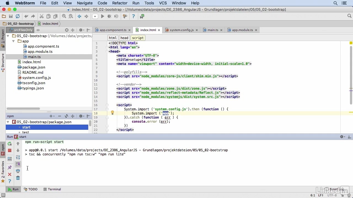Screen dimensions: 353x198
Task: Click the Run play icon in toolbar
Action: pyautogui.click(x=103, y=16)
